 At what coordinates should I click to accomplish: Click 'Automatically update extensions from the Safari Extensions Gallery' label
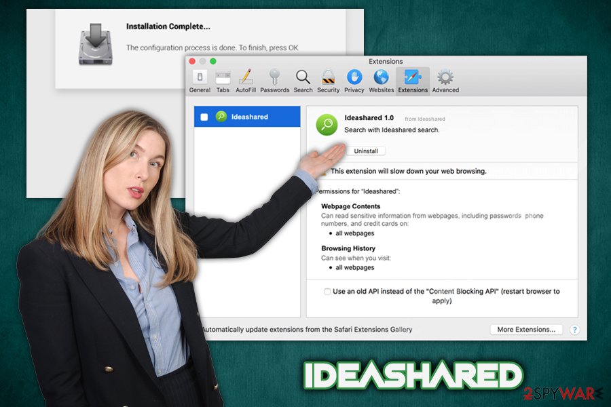click(307, 330)
